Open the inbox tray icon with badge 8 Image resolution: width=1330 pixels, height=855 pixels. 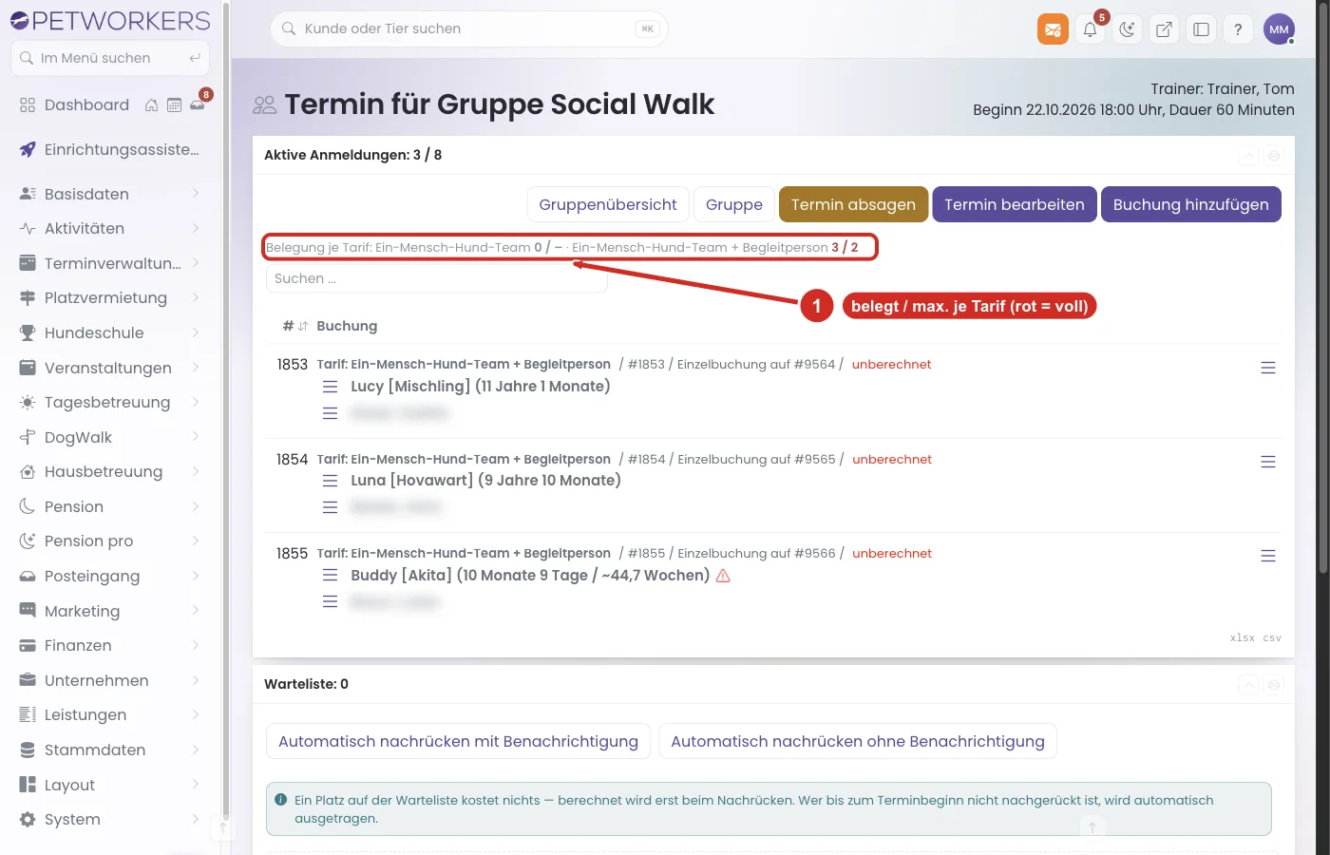click(x=198, y=105)
